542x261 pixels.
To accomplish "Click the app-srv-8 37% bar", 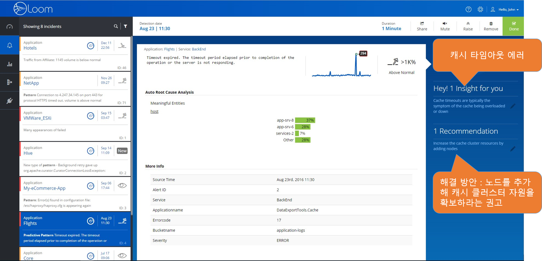I will tap(305, 120).
